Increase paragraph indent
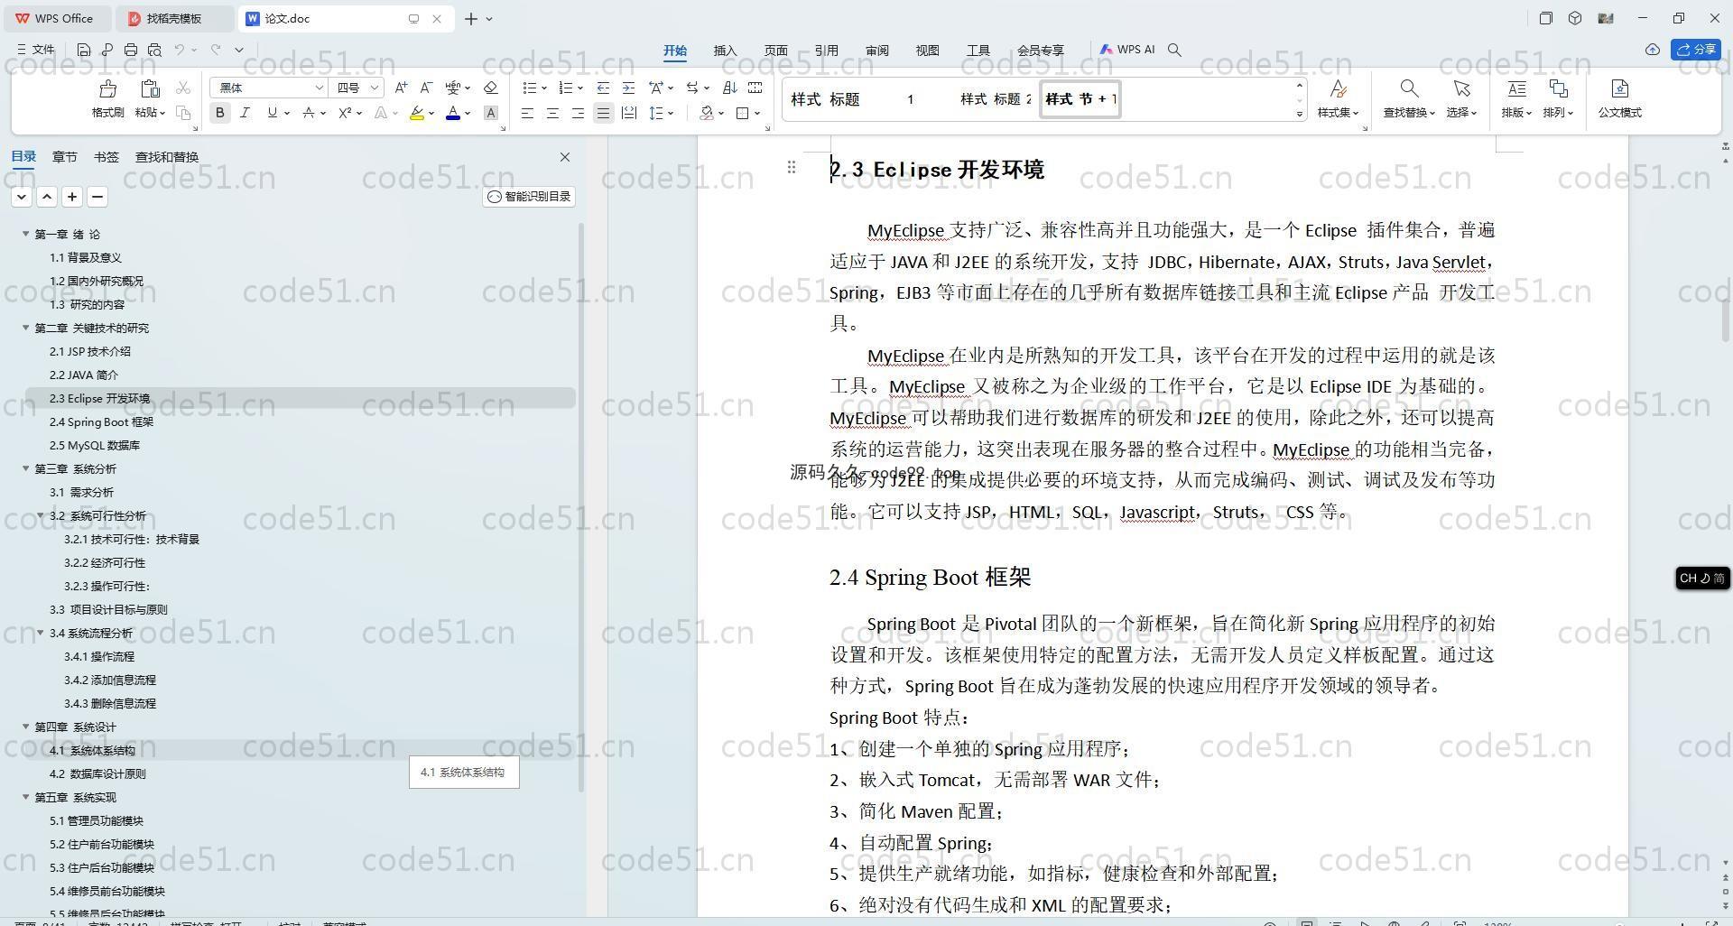Screen dimensions: 1733x926 [x=628, y=88]
